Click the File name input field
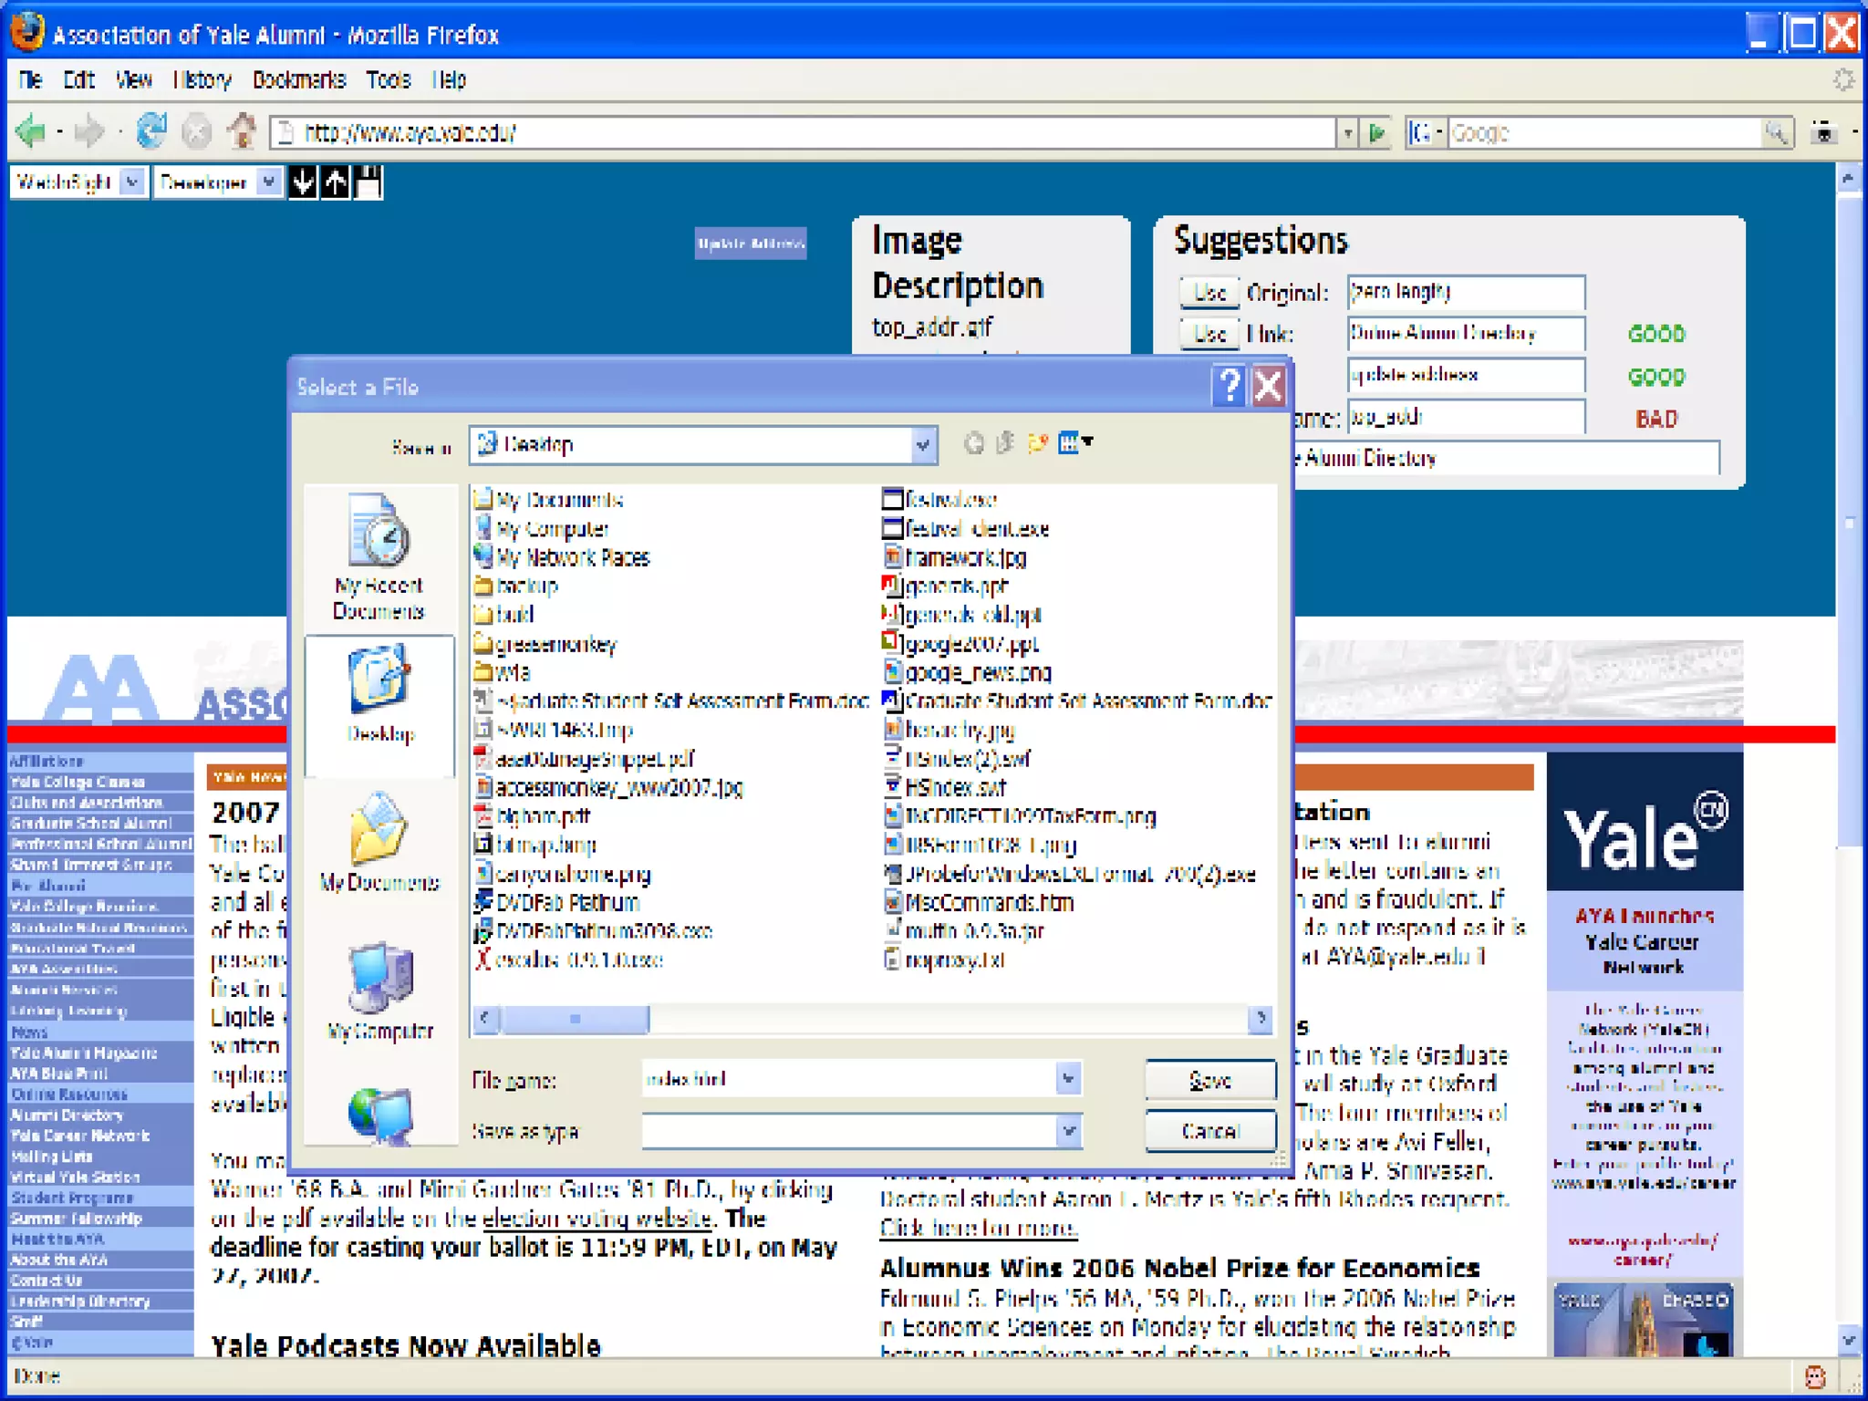 pos(846,1079)
